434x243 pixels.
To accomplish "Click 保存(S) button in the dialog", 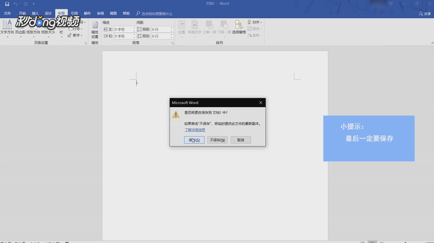I will coord(194,140).
